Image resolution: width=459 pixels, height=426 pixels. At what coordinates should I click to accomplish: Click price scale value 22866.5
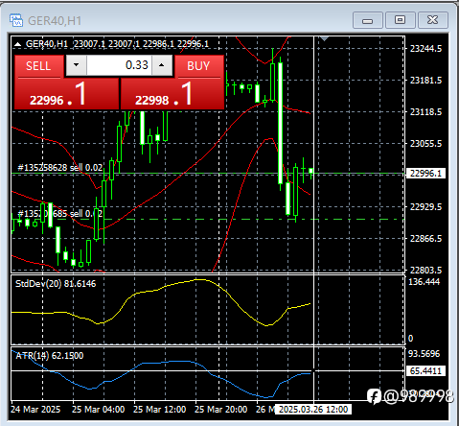(425, 239)
